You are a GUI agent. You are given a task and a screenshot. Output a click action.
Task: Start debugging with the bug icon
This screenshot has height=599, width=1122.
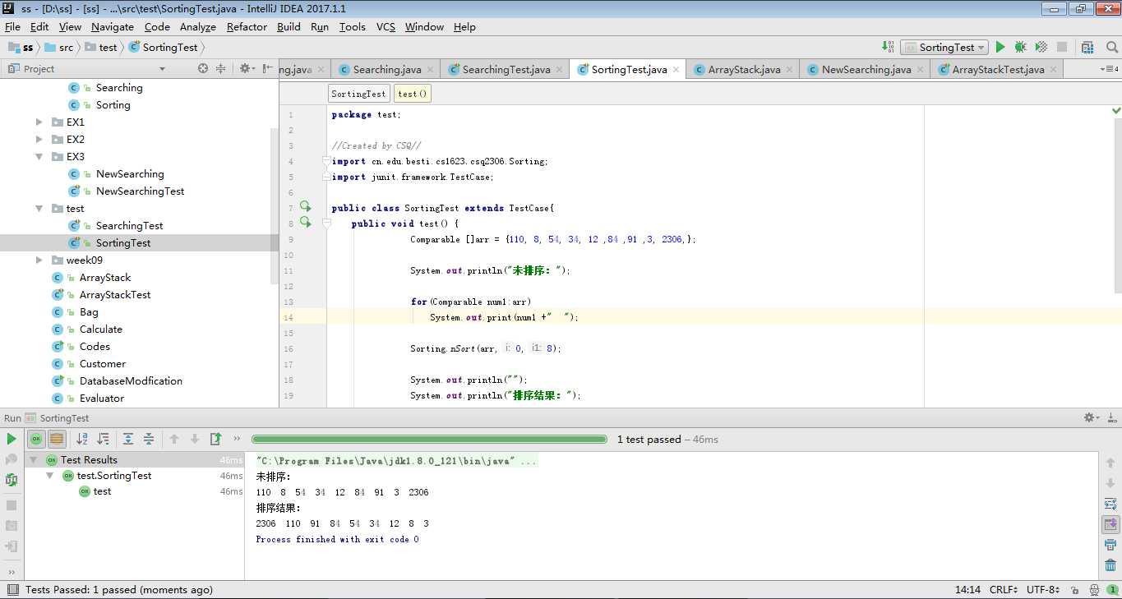(1020, 48)
